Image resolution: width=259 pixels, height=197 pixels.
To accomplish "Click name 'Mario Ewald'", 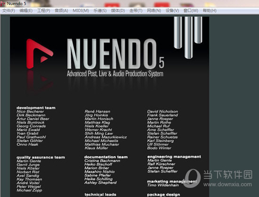I will tap(28, 130).
